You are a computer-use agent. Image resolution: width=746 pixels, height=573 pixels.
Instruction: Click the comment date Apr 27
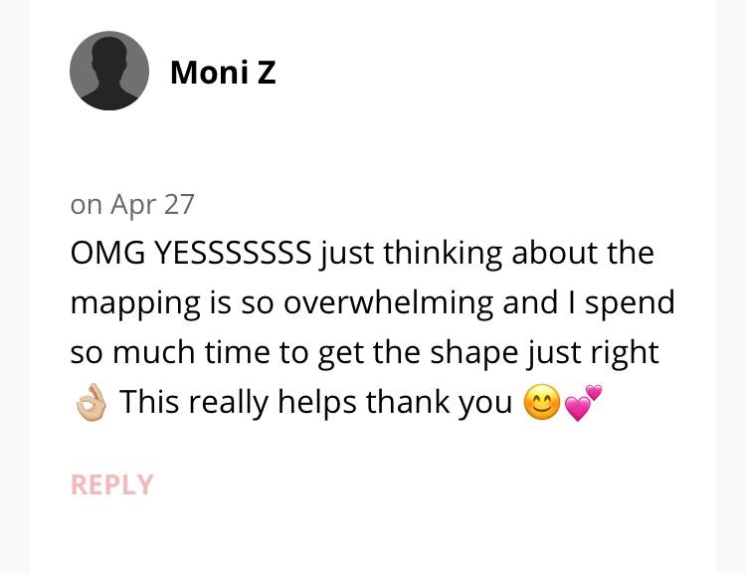point(152,205)
